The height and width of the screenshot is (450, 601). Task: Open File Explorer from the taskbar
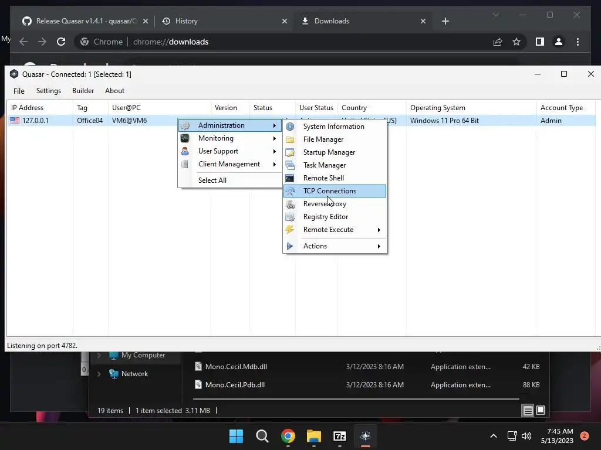(314, 436)
